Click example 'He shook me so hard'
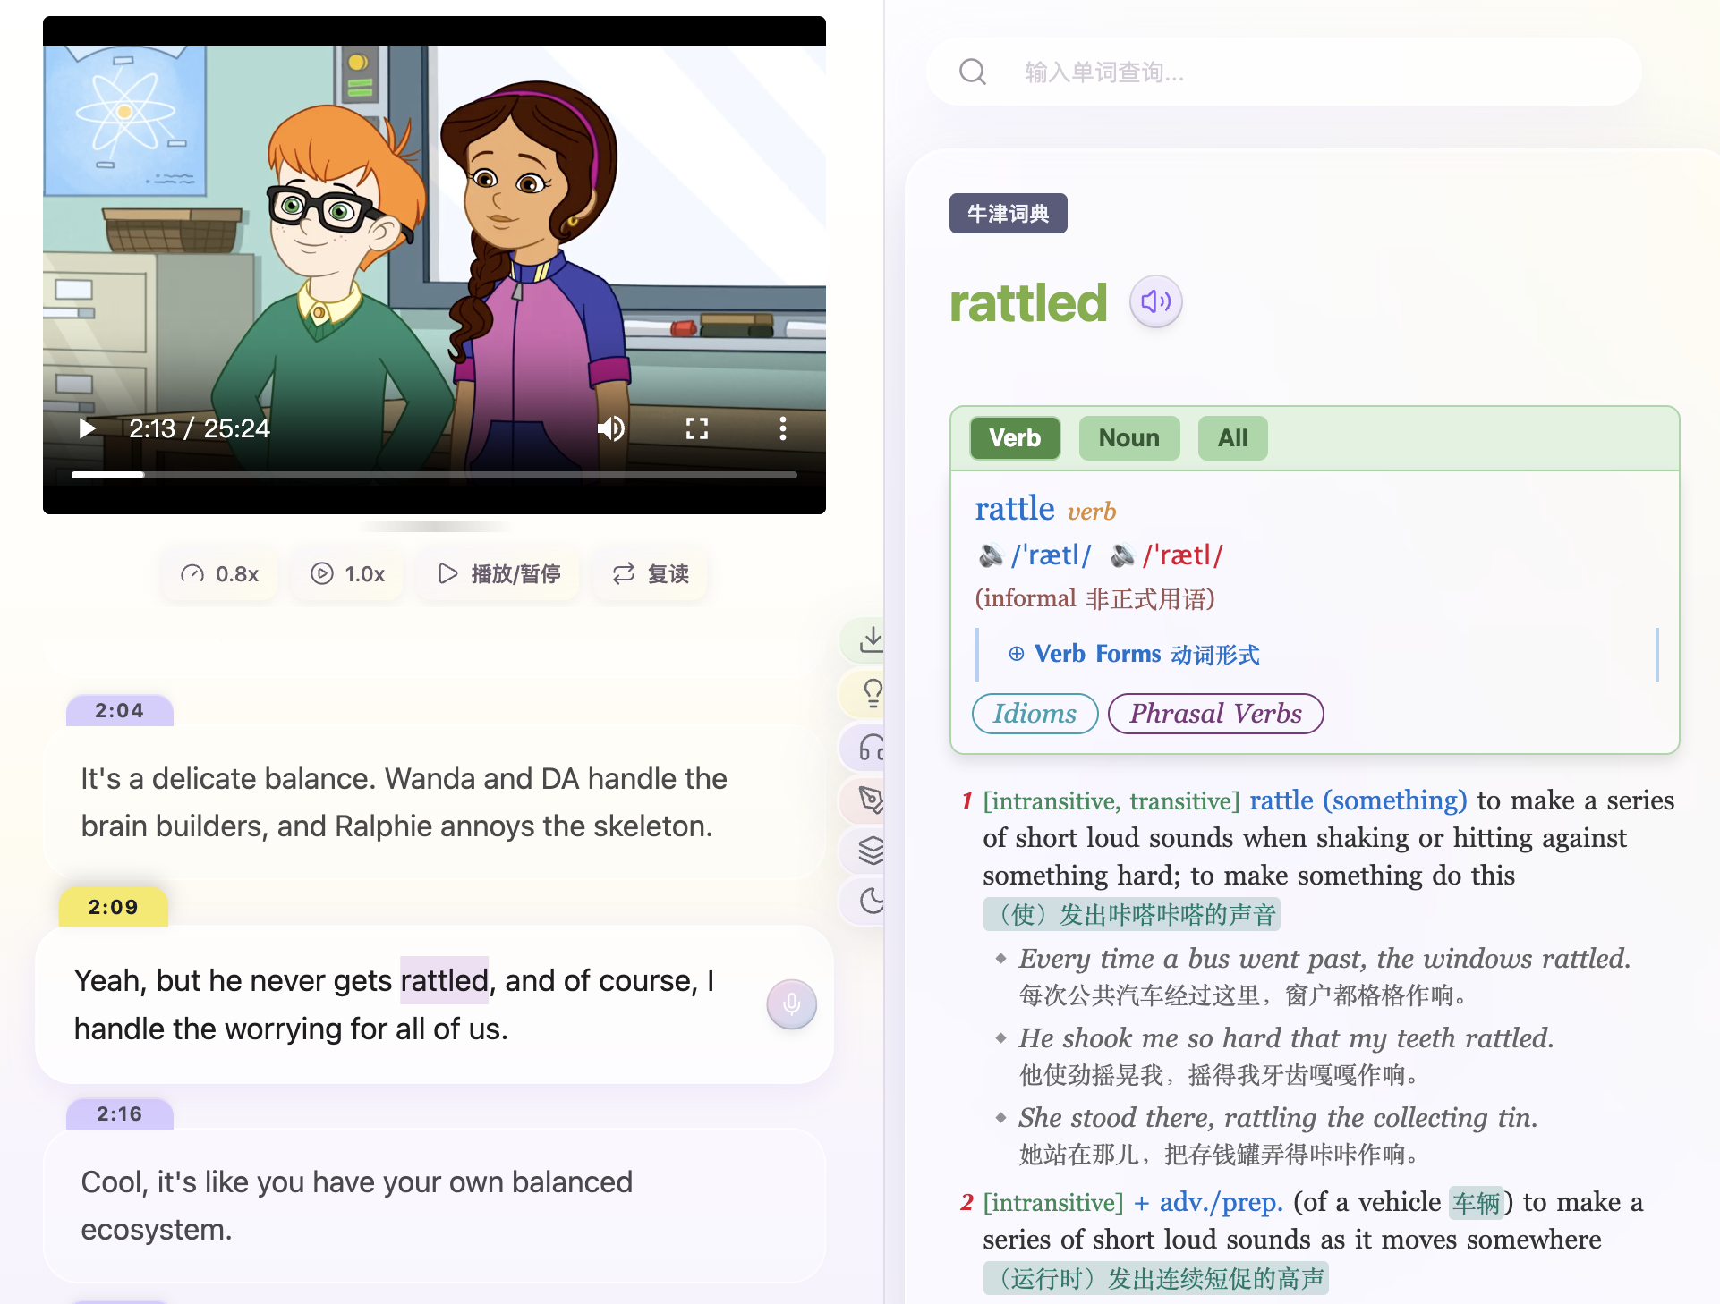Screen dimensions: 1720x1304 pyautogui.click(x=1286, y=1038)
